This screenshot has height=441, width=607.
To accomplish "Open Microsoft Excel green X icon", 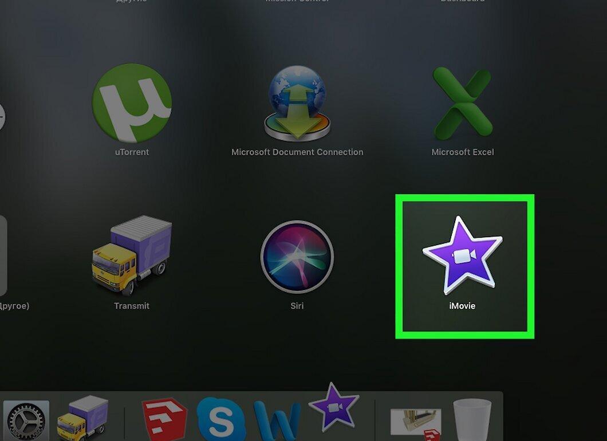I will pos(463,103).
